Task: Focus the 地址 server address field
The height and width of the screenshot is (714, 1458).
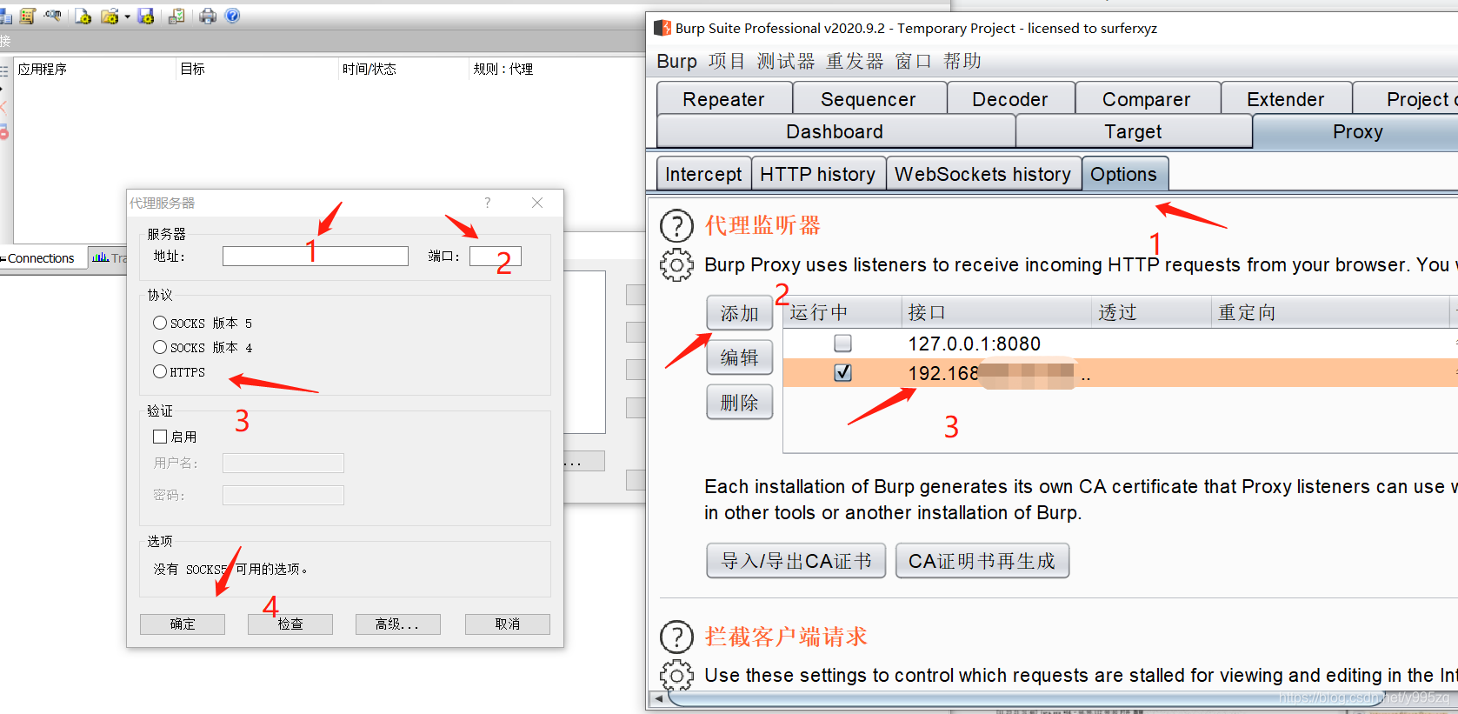Action: pos(316,256)
